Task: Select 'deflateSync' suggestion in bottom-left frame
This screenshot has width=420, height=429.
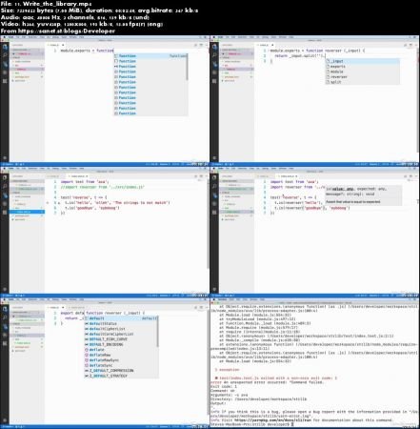Action: click(121, 365)
